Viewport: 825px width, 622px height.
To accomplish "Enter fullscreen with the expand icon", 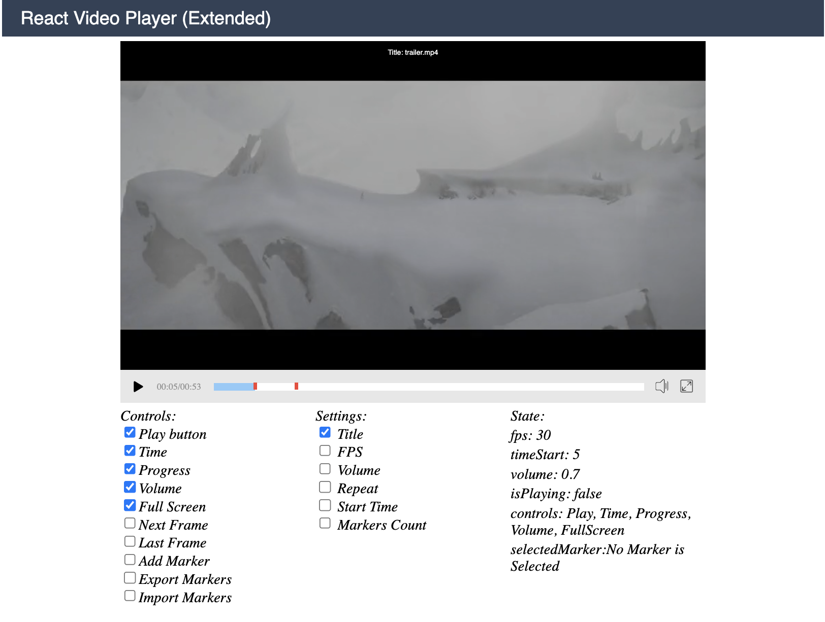I will pos(686,386).
